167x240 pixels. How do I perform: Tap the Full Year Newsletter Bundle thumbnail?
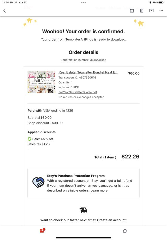(x=41, y=82)
